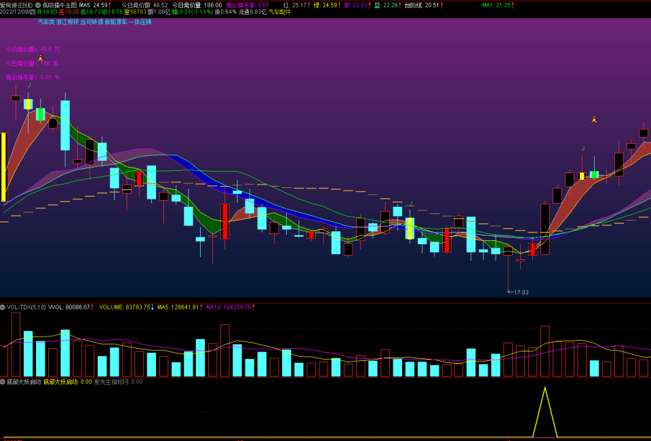Image resolution: width=651 pixels, height=441 pixels.
Task: Click the VOLUME: 83783.75 reading
Action: tap(126, 307)
